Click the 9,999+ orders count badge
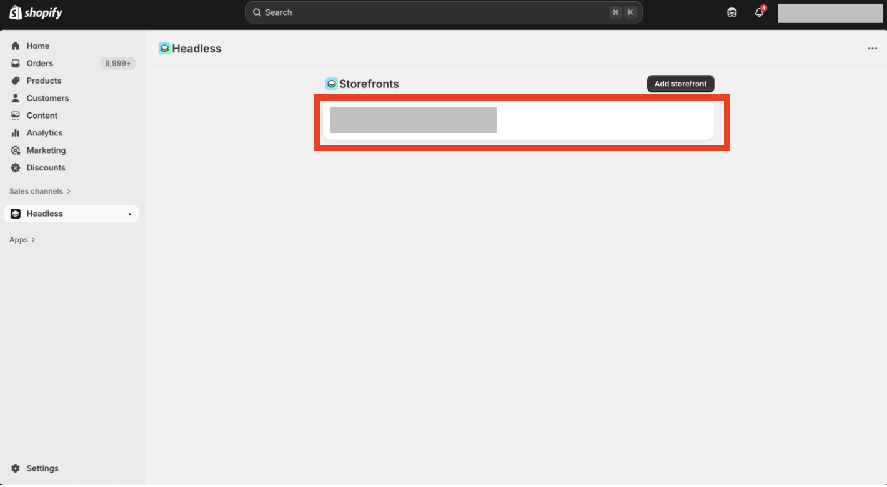This screenshot has height=487, width=887. [x=118, y=64]
